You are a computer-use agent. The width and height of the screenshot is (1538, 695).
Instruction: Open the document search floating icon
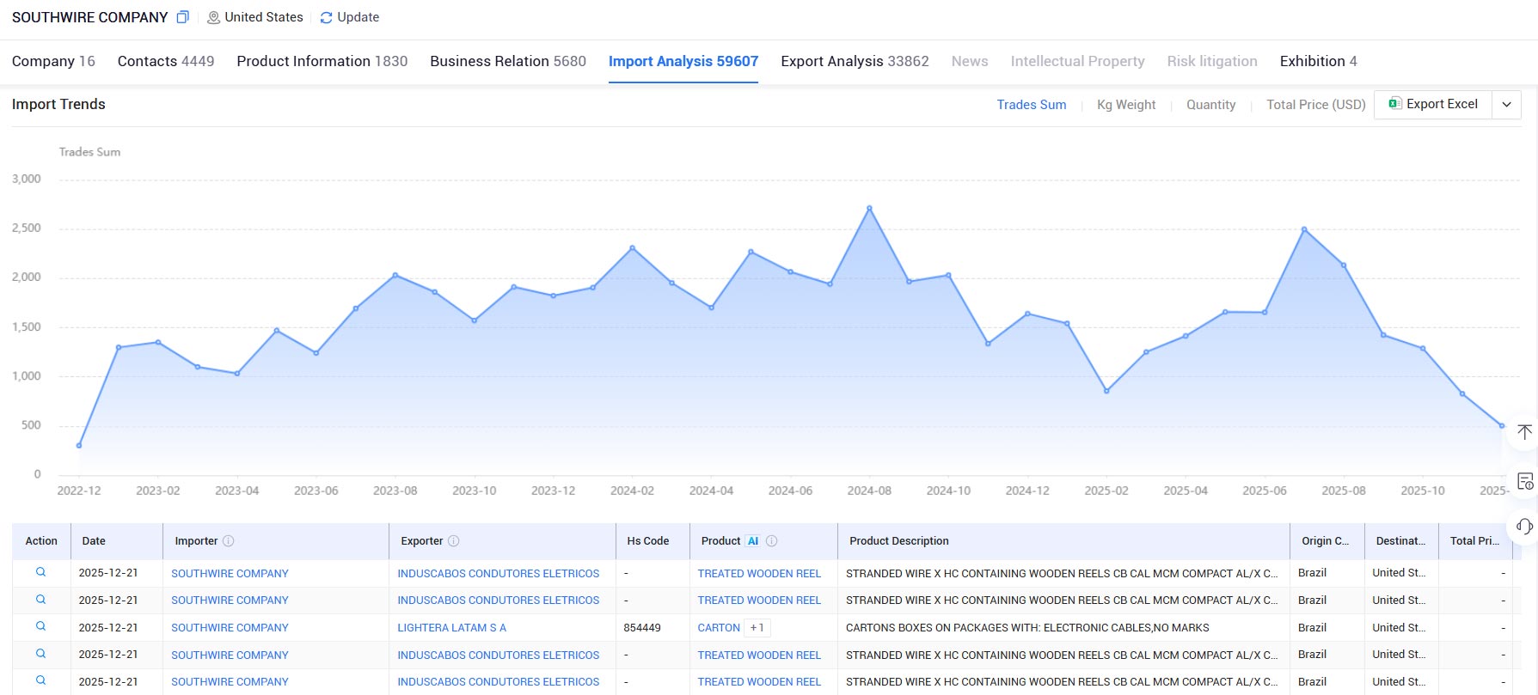click(x=1524, y=481)
